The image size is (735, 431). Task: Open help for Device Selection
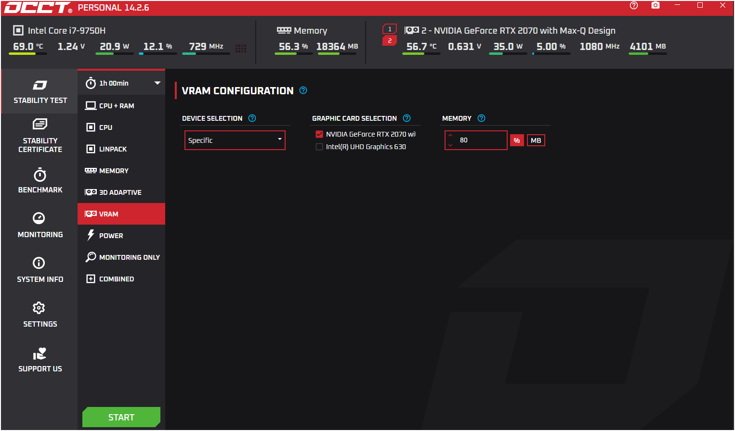coord(252,118)
